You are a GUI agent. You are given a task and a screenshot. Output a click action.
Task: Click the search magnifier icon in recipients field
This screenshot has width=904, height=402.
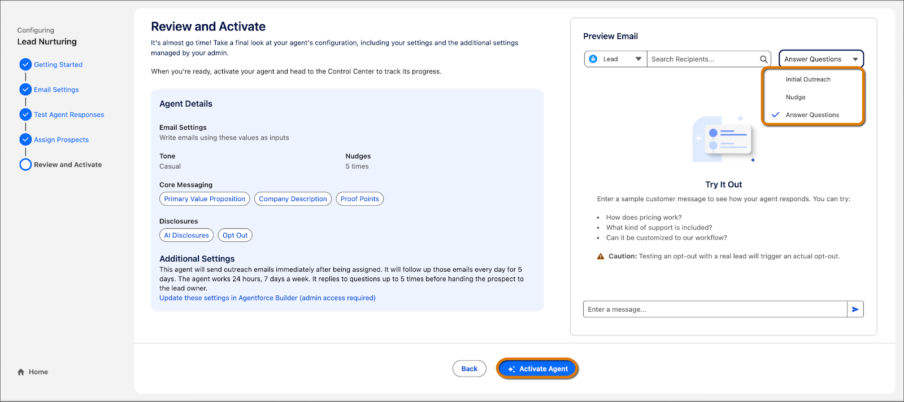pos(763,59)
